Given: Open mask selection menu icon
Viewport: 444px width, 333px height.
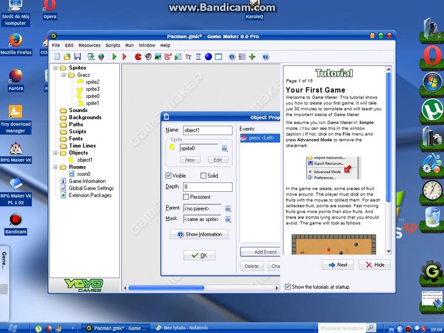Looking at the screenshot, I should click(x=228, y=219).
